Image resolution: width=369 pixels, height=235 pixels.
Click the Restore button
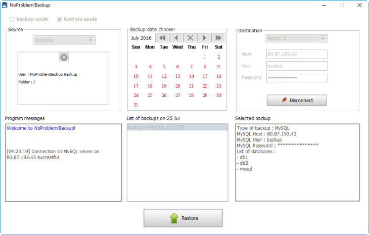pyautogui.click(x=183, y=218)
